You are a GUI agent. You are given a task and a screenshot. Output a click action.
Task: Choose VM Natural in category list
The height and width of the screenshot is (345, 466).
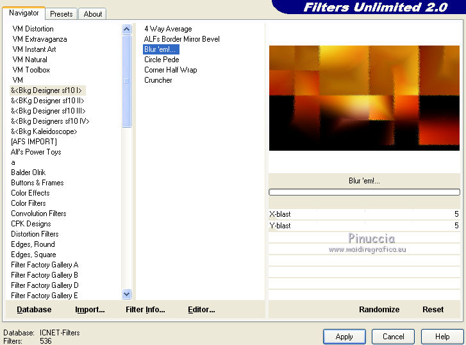click(x=29, y=60)
